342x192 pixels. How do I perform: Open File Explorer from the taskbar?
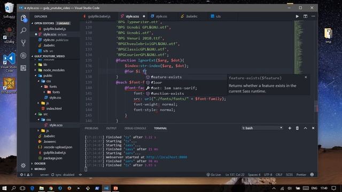pyautogui.click(x=42, y=188)
